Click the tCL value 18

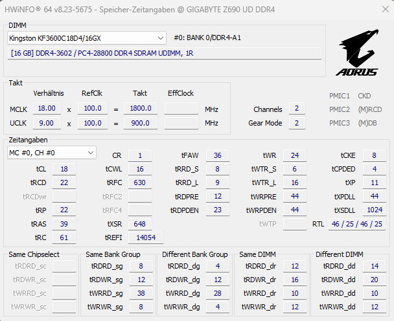[64, 169]
